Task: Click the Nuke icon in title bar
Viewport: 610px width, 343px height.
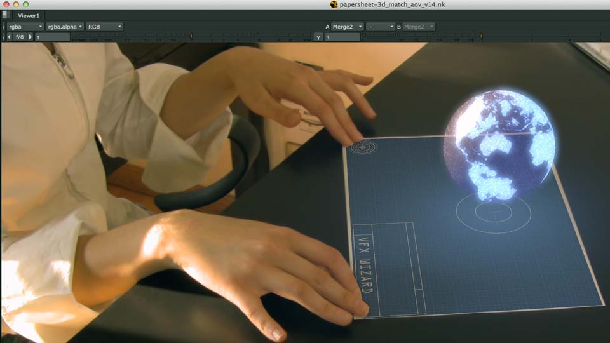Action: (334, 4)
